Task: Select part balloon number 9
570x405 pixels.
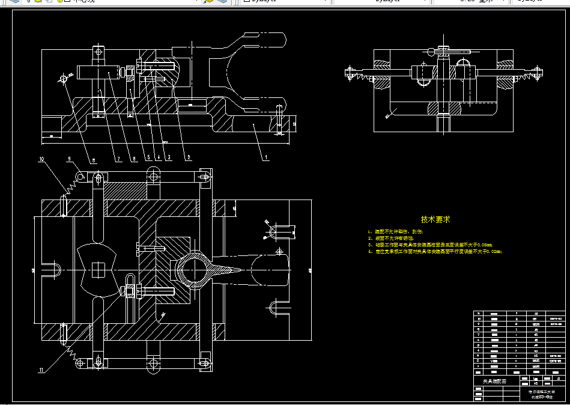Action: (x=69, y=159)
